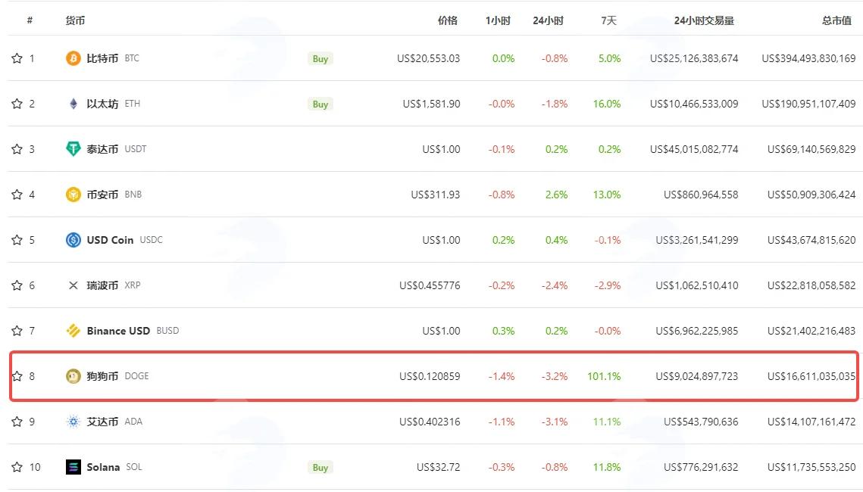Click the XRP cross logo icon

point(73,285)
